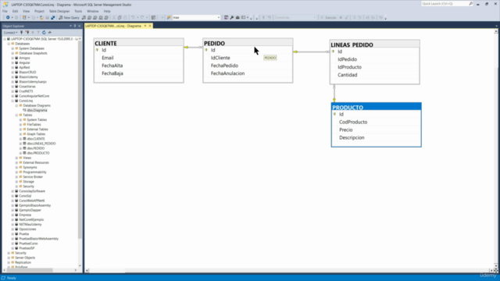Click the activity monitor icon in Object Explorer
The image size is (500, 281).
tap(50, 33)
